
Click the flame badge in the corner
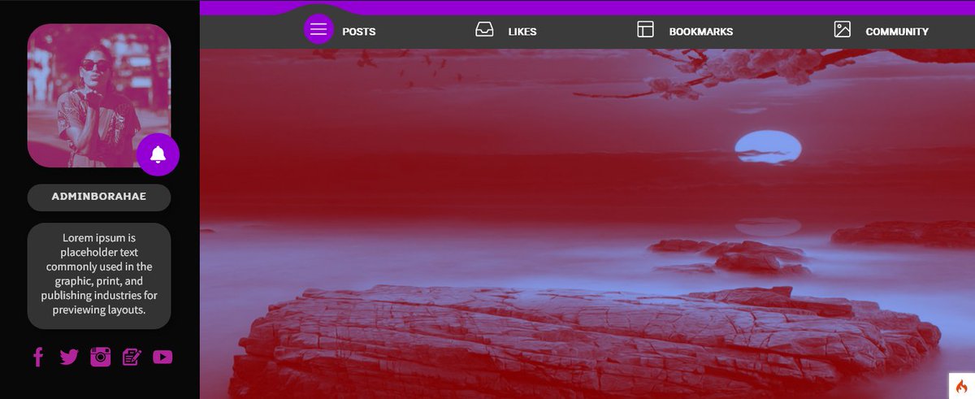(x=961, y=385)
